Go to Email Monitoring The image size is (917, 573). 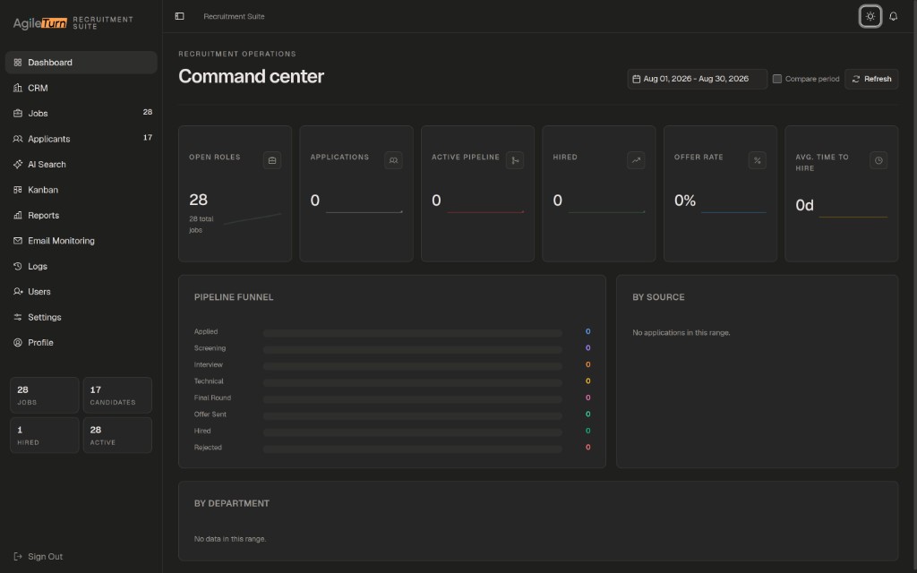click(81, 240)
